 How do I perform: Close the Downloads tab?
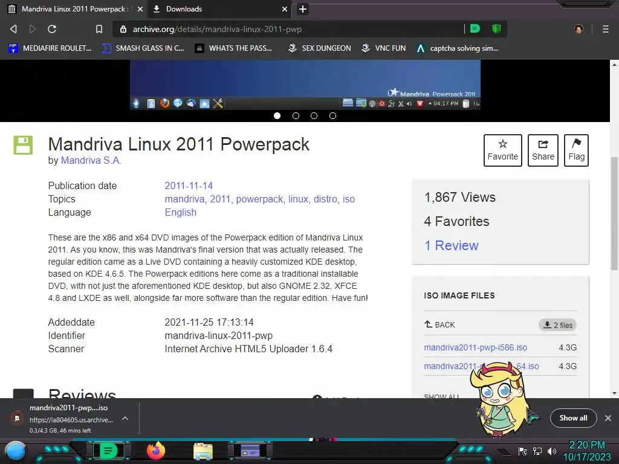click(285, 9)
